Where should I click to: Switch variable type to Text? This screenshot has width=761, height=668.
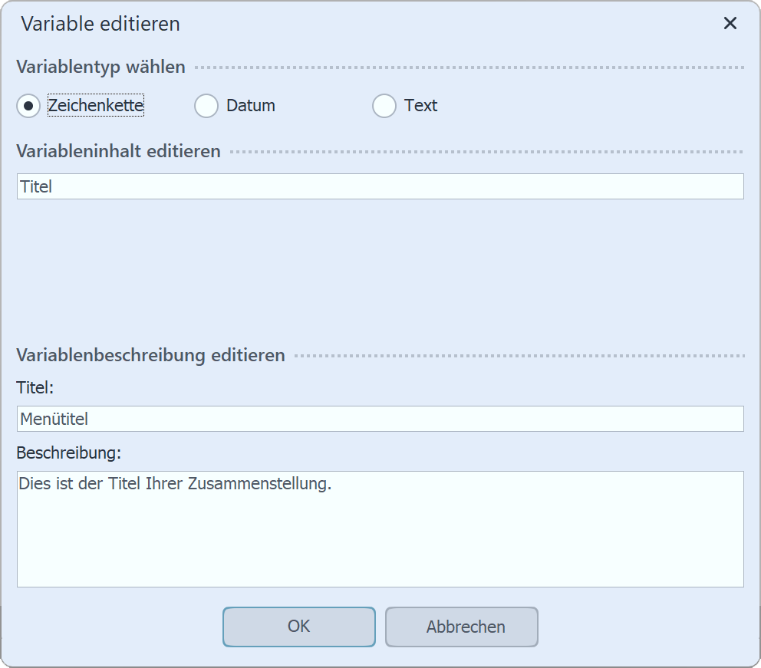click(x=384, y=106)
